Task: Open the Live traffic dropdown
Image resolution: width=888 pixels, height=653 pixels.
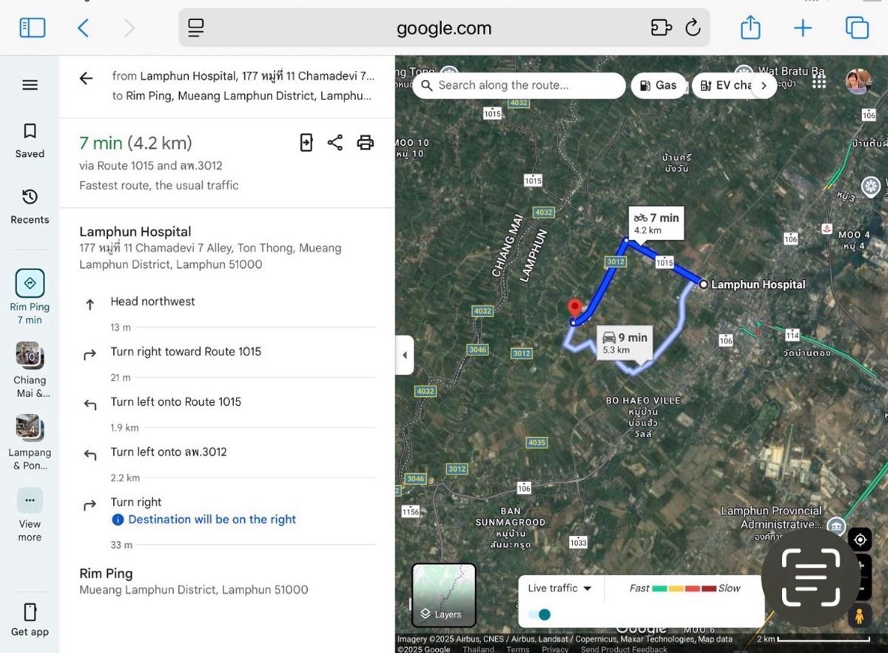Action: pos(560,589)
